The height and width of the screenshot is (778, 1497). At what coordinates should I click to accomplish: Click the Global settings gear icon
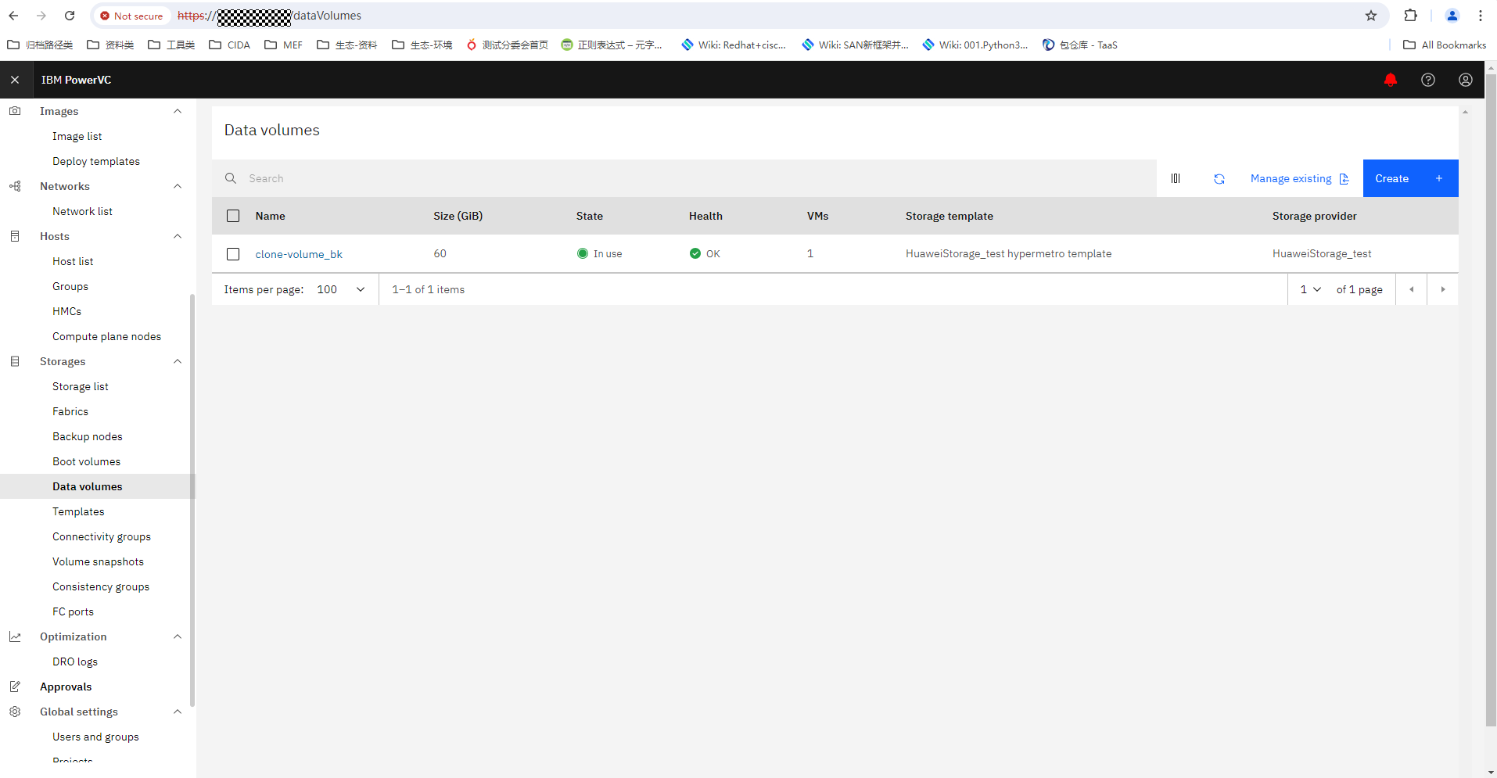[15, 712]
